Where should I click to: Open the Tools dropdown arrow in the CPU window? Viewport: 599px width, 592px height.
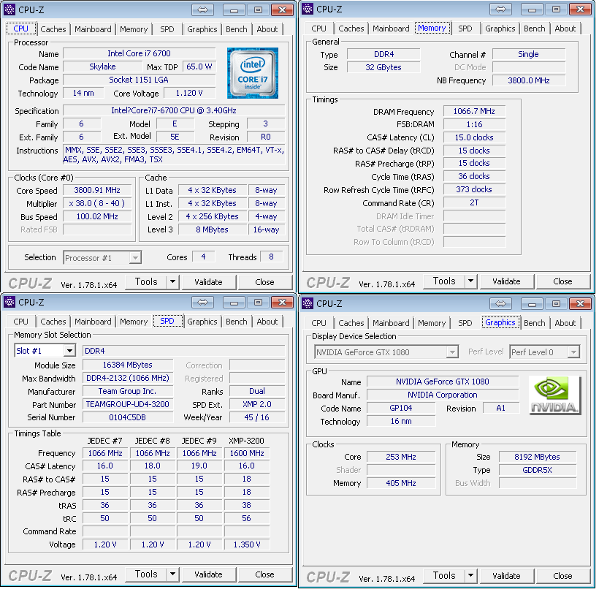172,282
